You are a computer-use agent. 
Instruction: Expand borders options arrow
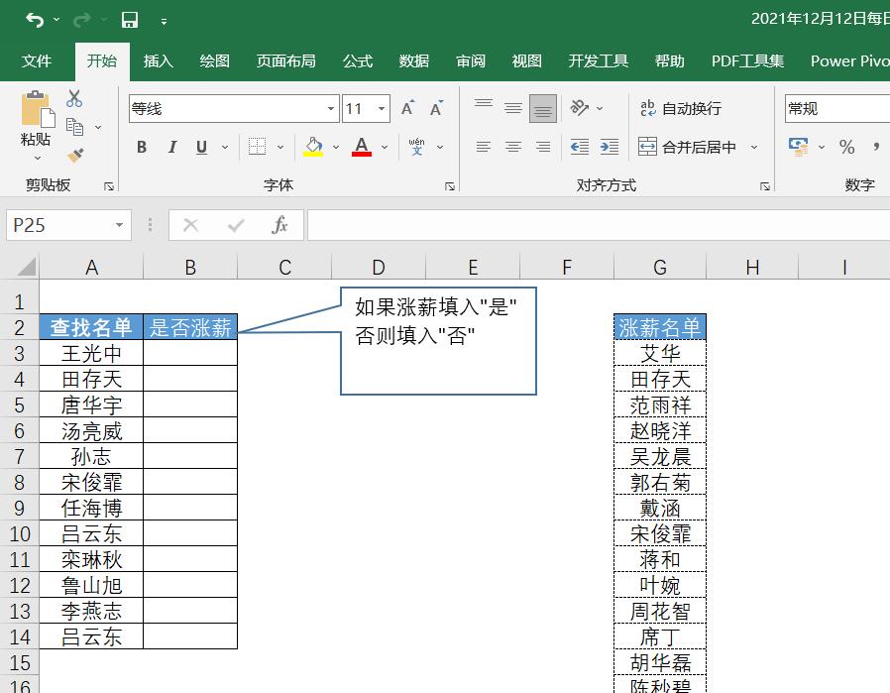click(x=280, y=147)
